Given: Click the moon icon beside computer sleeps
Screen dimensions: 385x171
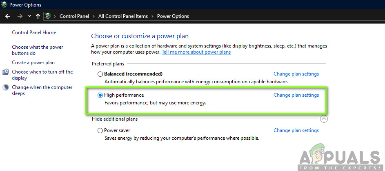Looking at the screenshot, I should point(6,88).
